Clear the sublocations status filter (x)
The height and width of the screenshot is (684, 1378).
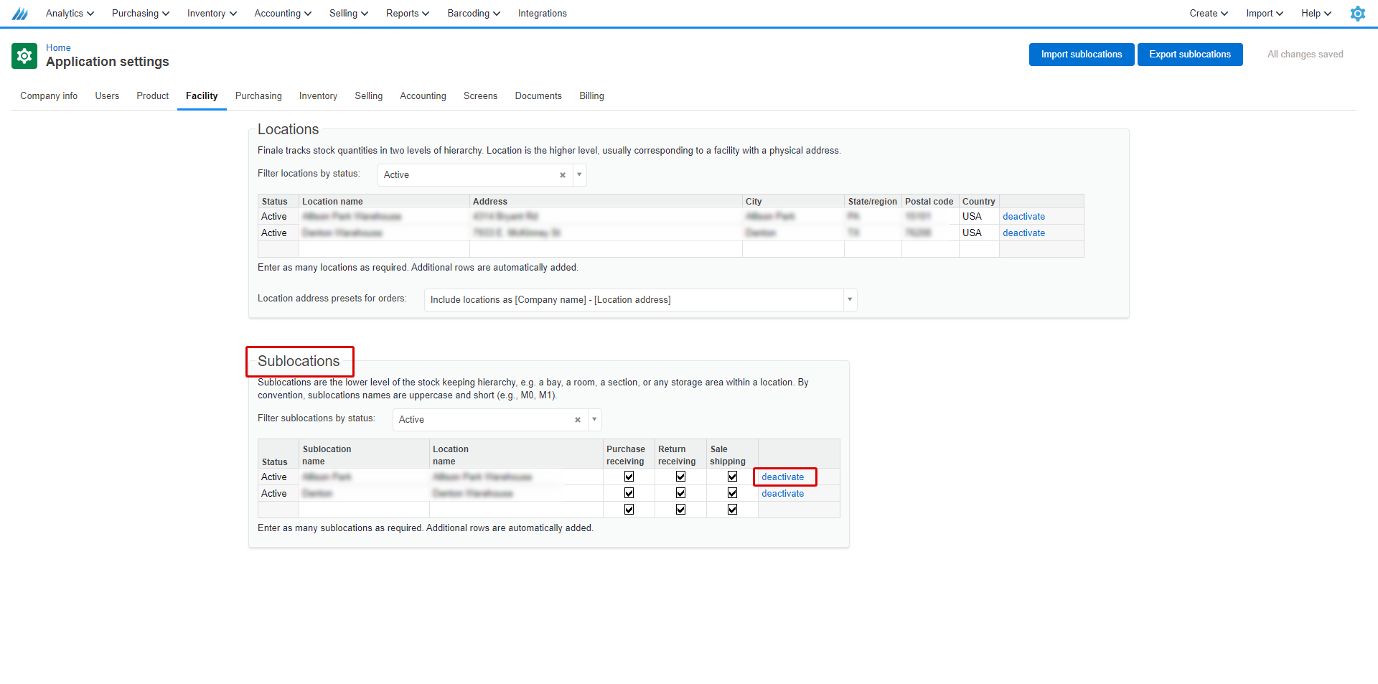578,420
